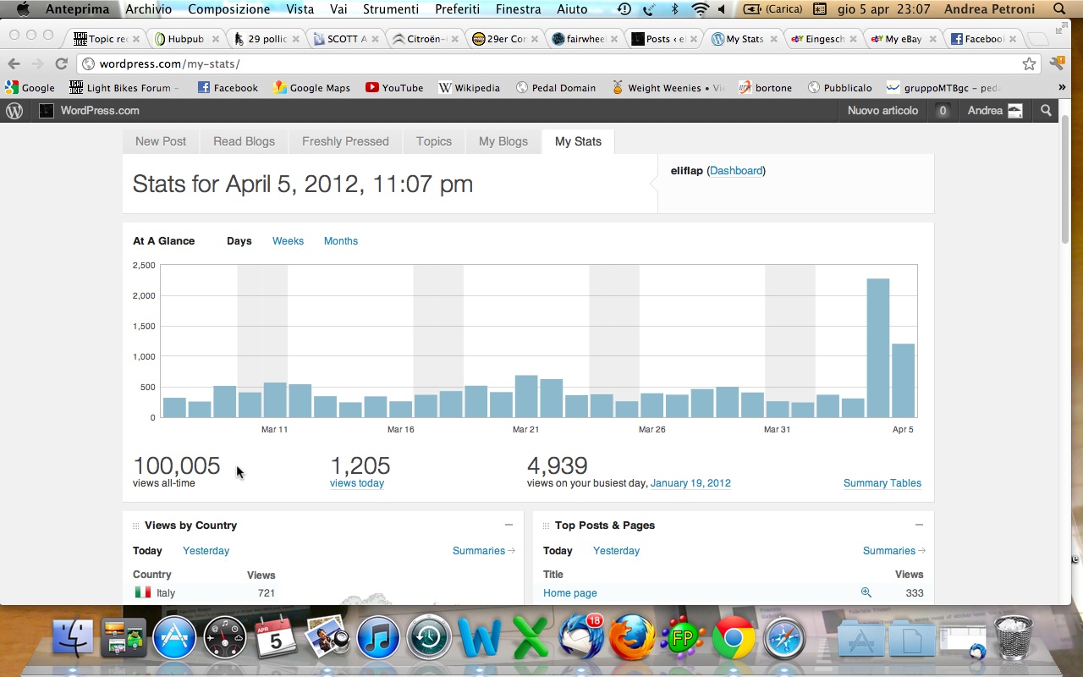1083x677 pixels.
Task: Click the tallest bar in stats chart
Action: point(877,348)
